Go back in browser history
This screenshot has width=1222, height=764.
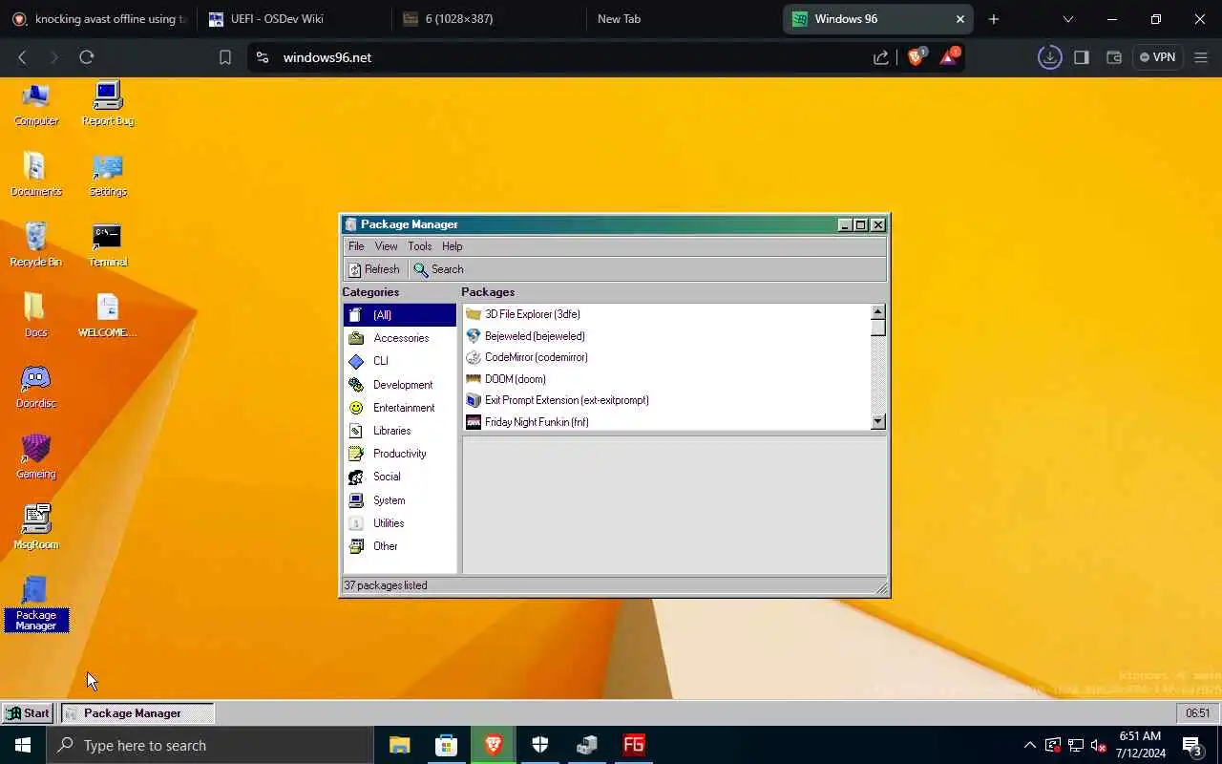(x=22, y=57)
